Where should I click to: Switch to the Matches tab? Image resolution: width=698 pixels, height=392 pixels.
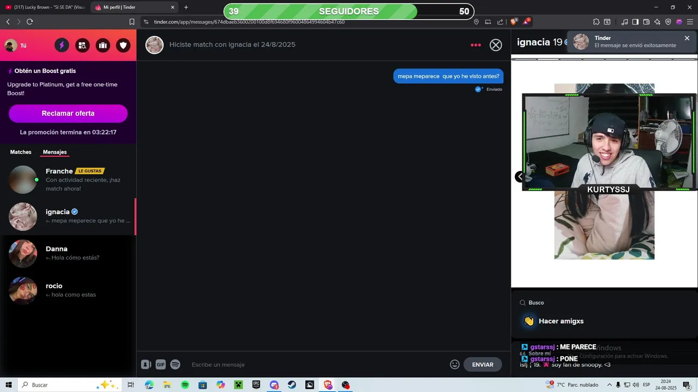(x=21, y=152)
